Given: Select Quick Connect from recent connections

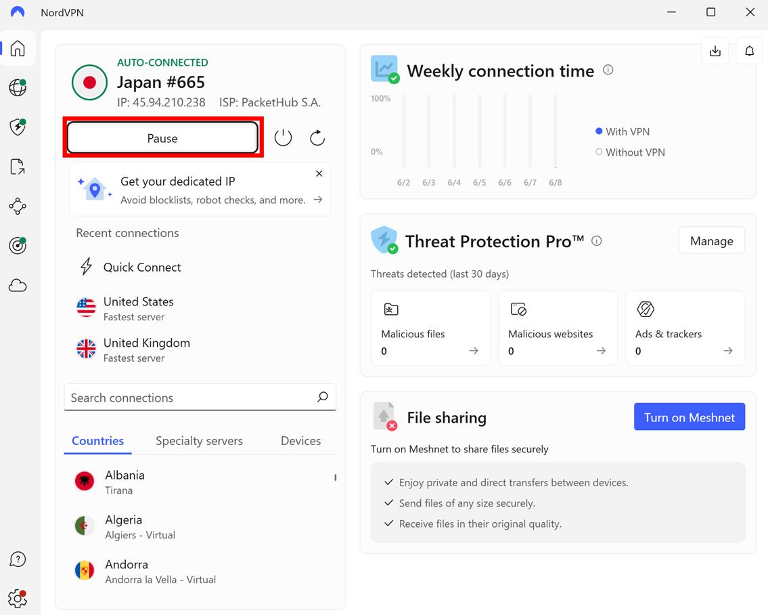Looking at the screenshot, I should coord(200,267).
